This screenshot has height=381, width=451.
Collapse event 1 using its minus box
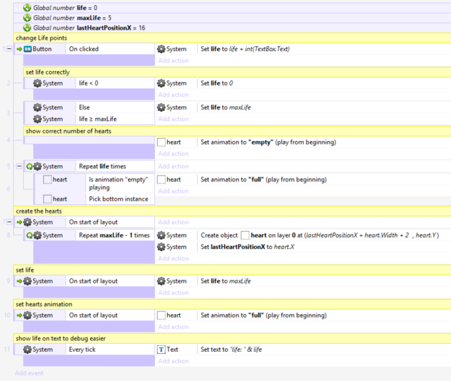tap(9, 49)
